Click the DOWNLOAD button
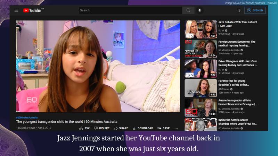Image resolution: width=278 pixels, height=156 pixels. [x=143, y=128]
